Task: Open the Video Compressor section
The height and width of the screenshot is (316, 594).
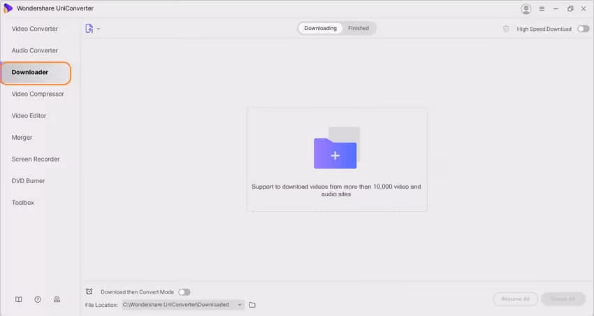Action: [x=38, y=94]
